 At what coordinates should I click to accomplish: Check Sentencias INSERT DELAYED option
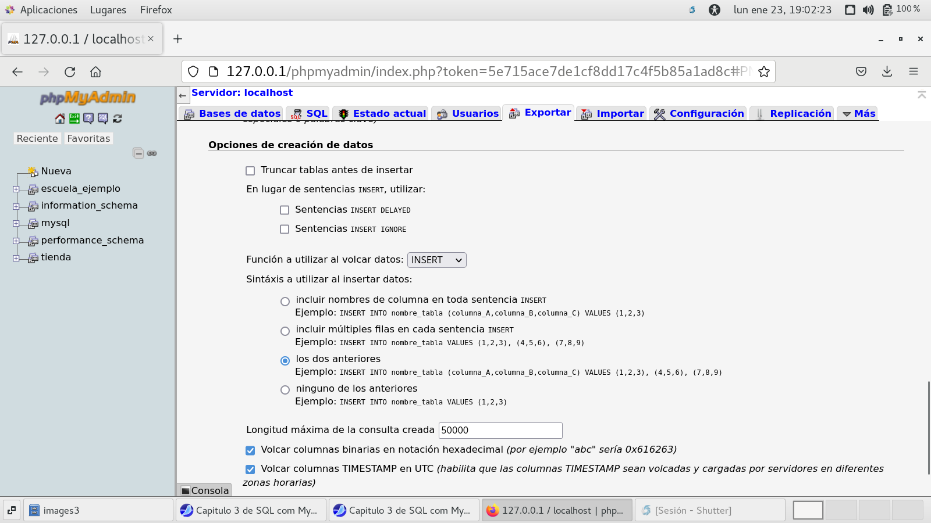[285, 210]
